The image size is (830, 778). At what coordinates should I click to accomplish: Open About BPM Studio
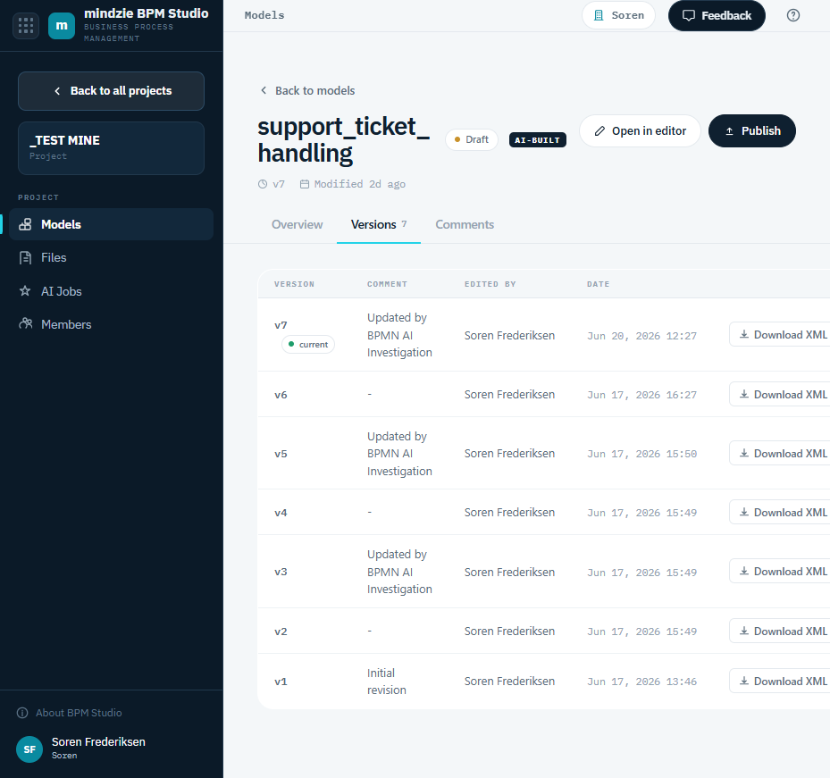pyautogui.click(x=70, y=713)
